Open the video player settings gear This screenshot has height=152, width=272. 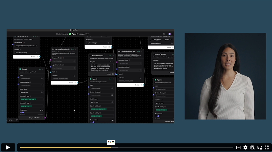pos(245,147)
